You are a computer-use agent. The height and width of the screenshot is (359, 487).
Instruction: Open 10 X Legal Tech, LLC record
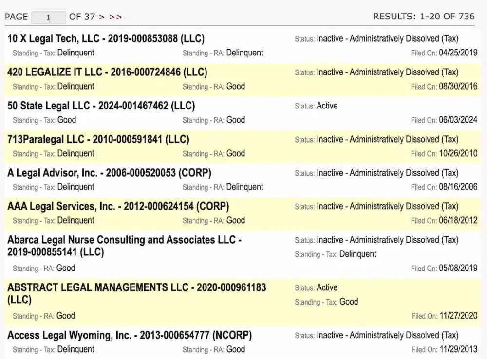pyautogui.click(x=106, y=39)
